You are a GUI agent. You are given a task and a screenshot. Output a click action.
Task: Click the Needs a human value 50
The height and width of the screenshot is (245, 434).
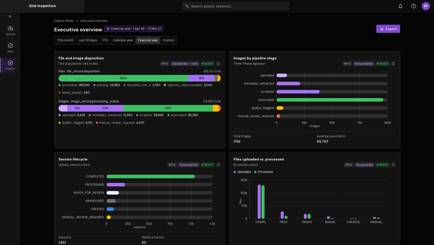pyautogui.click(x=144, y=243)
